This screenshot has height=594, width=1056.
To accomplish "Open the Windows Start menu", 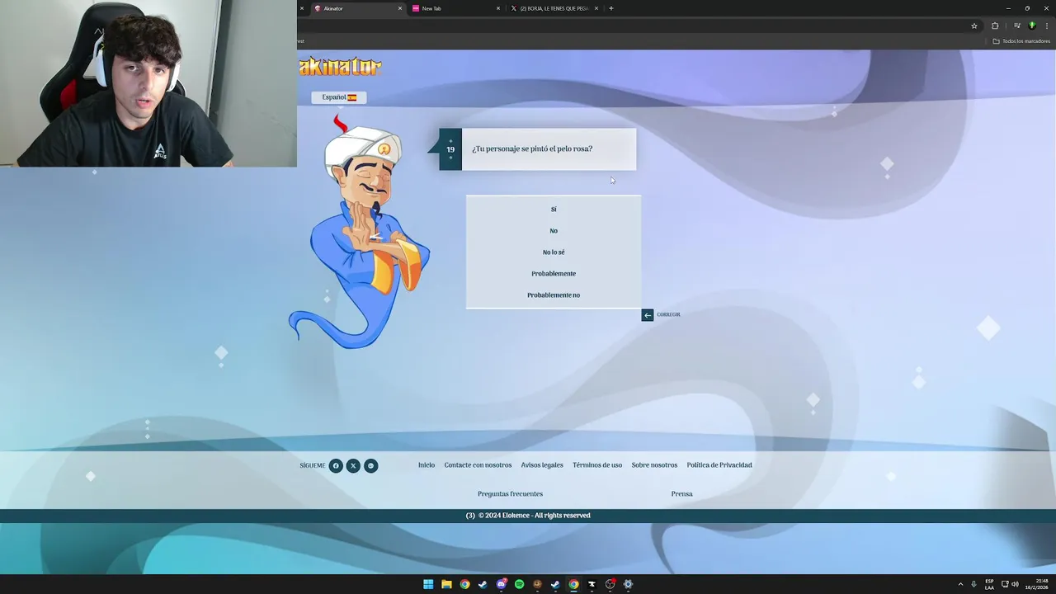I will pyautogui.click(x=428, y=584).
